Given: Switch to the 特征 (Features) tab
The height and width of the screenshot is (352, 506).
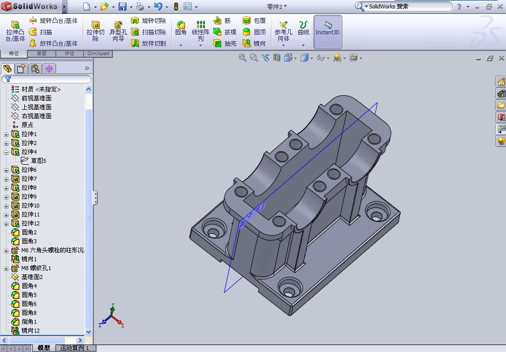Looking at the screenshot, I should [x=13, y=54].
